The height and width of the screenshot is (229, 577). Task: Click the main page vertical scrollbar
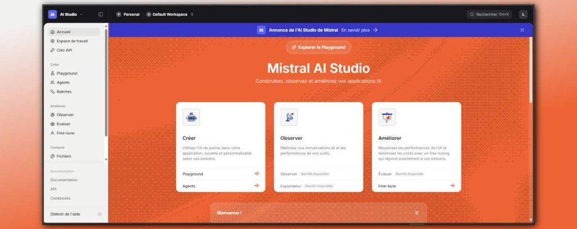pos(531,70)
